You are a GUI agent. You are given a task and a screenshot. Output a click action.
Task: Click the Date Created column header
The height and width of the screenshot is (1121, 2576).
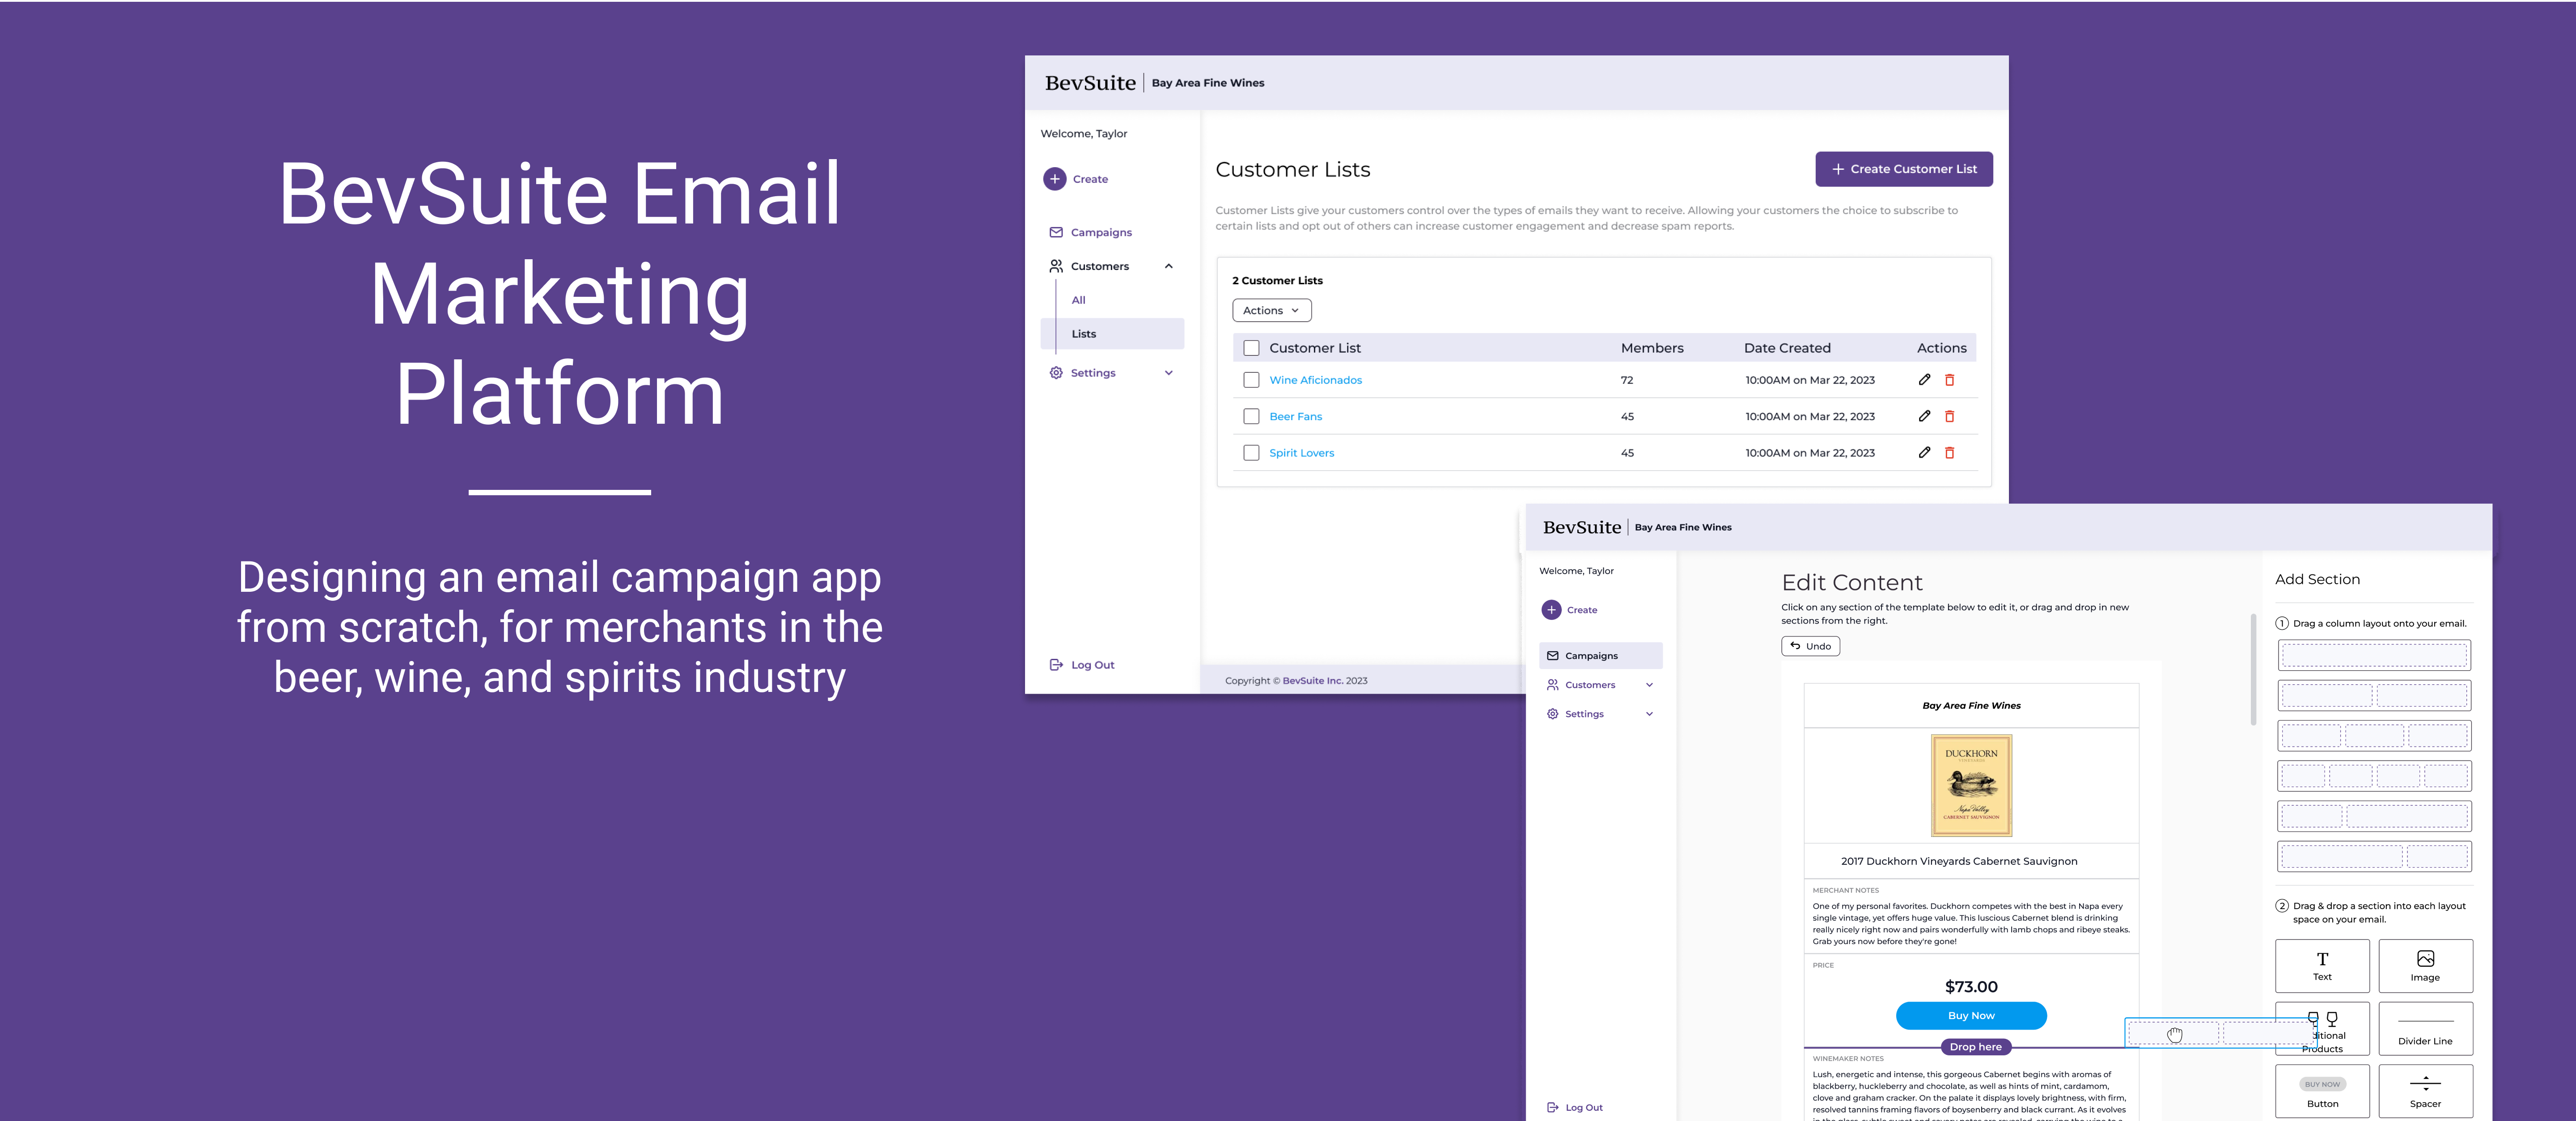[1787, 348]
